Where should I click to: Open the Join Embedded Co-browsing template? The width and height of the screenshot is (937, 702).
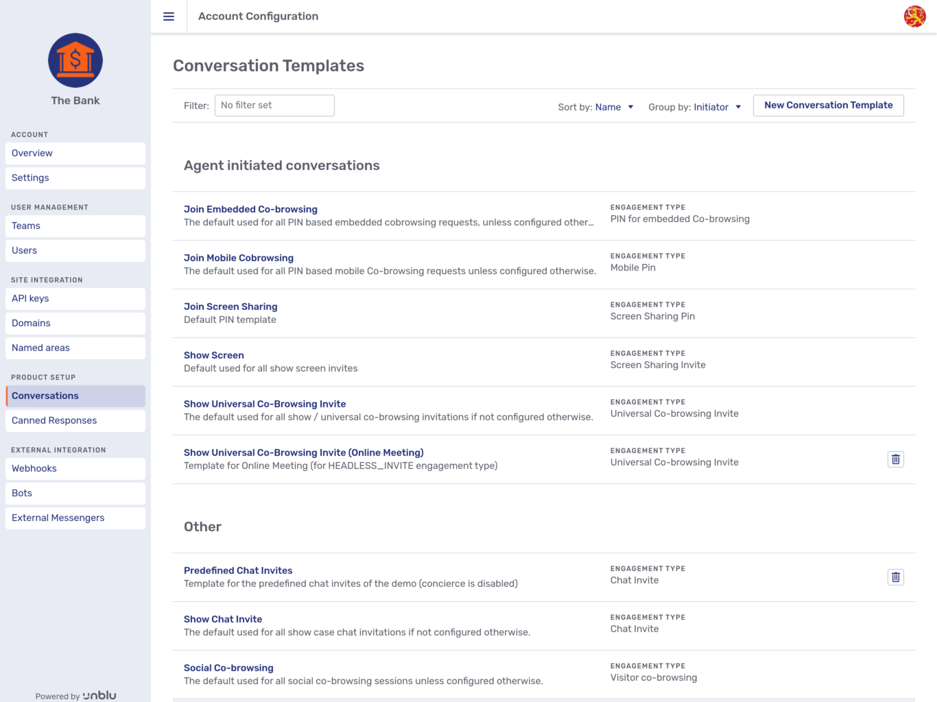click(x=250, y=209)
